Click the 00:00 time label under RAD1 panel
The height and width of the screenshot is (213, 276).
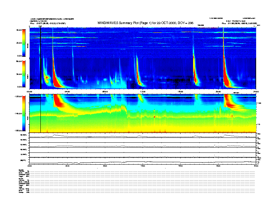(x=29, y=92)
